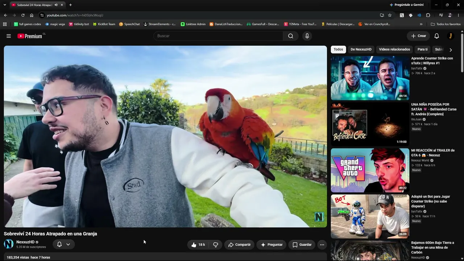The image size is (464, 261).
Task: Open the Adopté un Bot video thumbnail
Action: (x=370, y=216)
